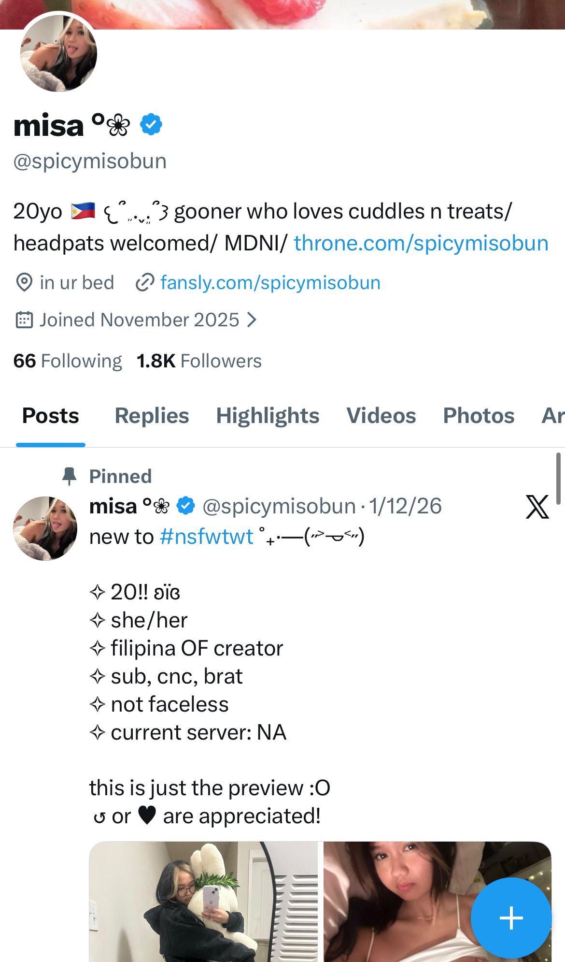
Task: Click the X logo icon on pinned post
Action: tap(537, 507)
